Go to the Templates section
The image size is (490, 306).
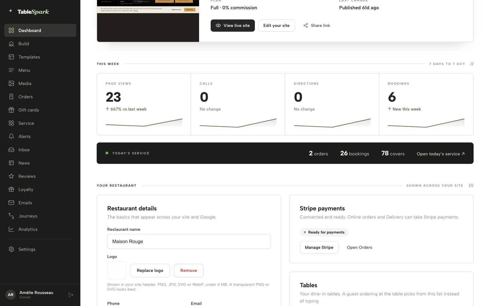pyautogui.click(x=40, y=57)
